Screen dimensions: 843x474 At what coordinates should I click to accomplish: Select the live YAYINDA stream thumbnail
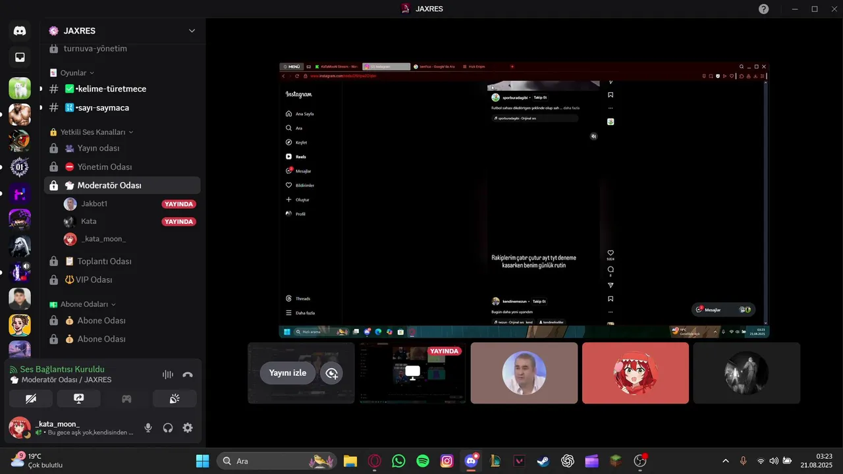tap(412, 373)
